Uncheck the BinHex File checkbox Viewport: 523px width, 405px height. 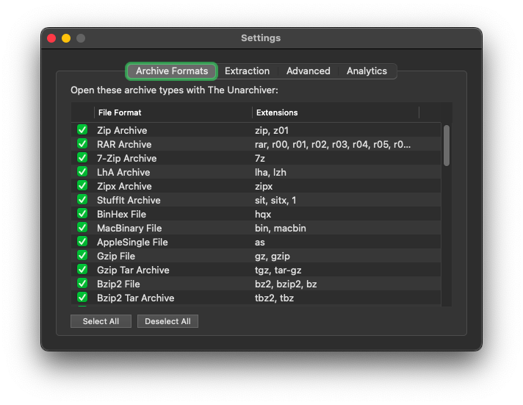coord(82,214)
